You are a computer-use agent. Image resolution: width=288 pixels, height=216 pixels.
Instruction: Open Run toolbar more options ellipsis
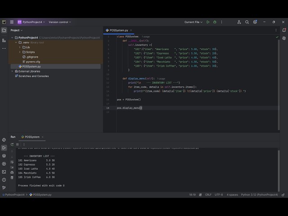[24, 144]
